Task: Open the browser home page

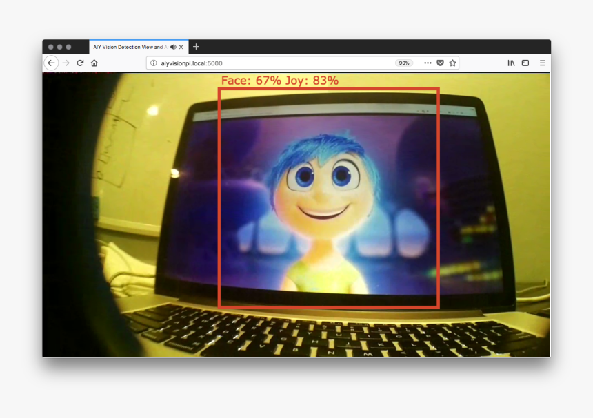Action: pyautogui.click(x=94, y=63)
